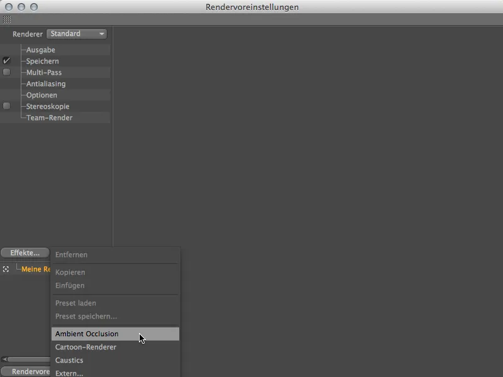Image resolution: width=503 pixels, height=377 pixels.
Task: Click the Kopieren menu entry
Action: (x=115, y=272)
